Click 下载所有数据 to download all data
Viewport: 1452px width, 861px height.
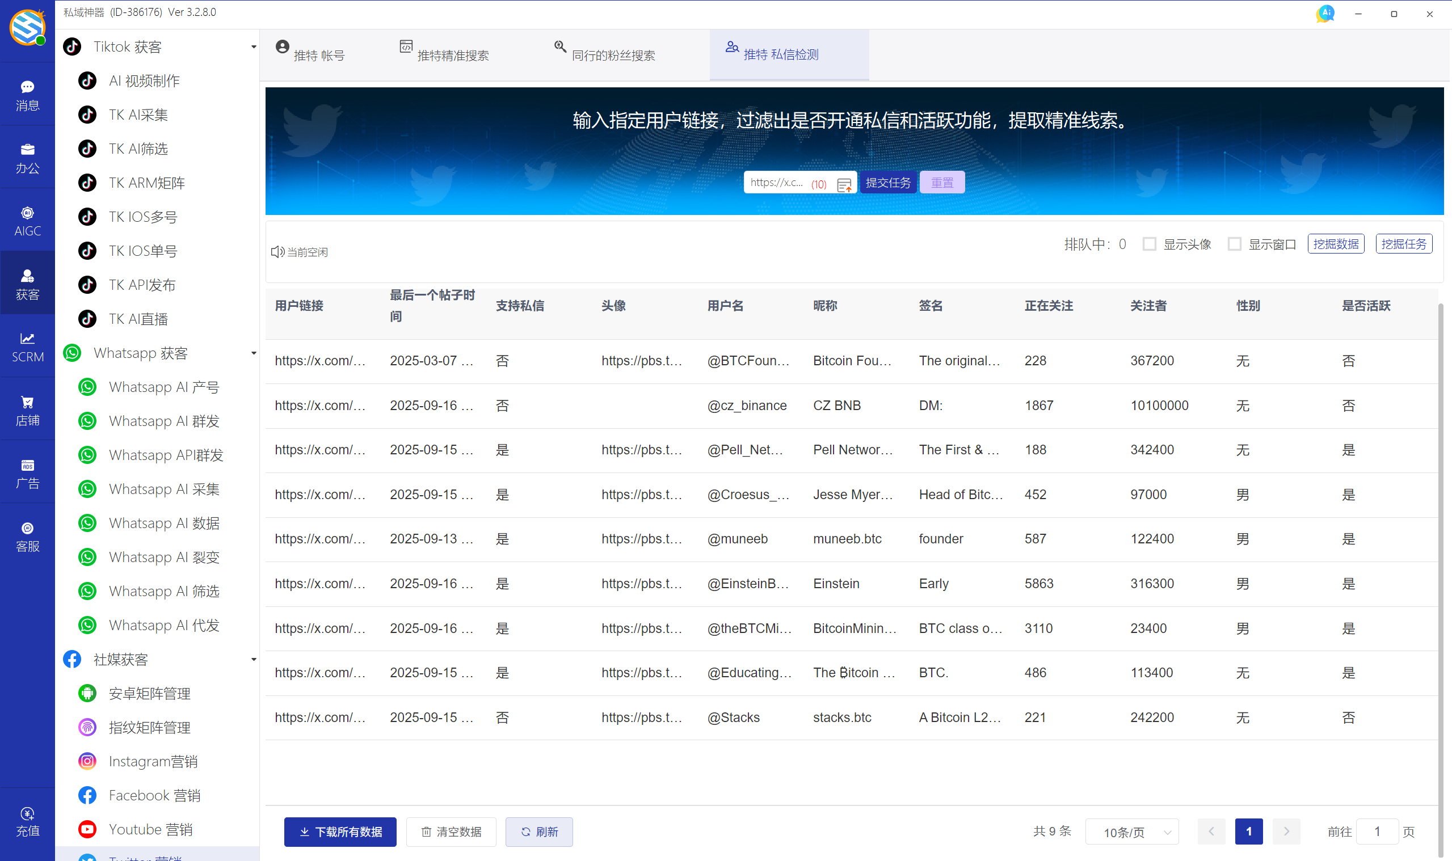(x=340, y=832)
